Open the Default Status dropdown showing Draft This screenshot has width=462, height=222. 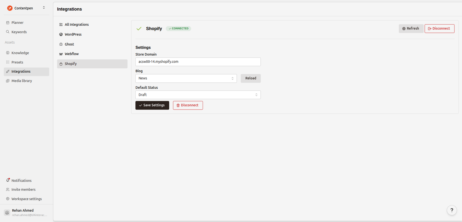click(x=198, y=95)
